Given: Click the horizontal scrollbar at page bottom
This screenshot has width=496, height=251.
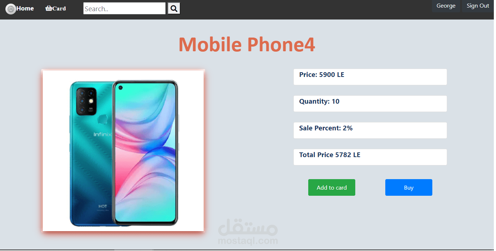Looking at the screenshot, I should [134, 250].
